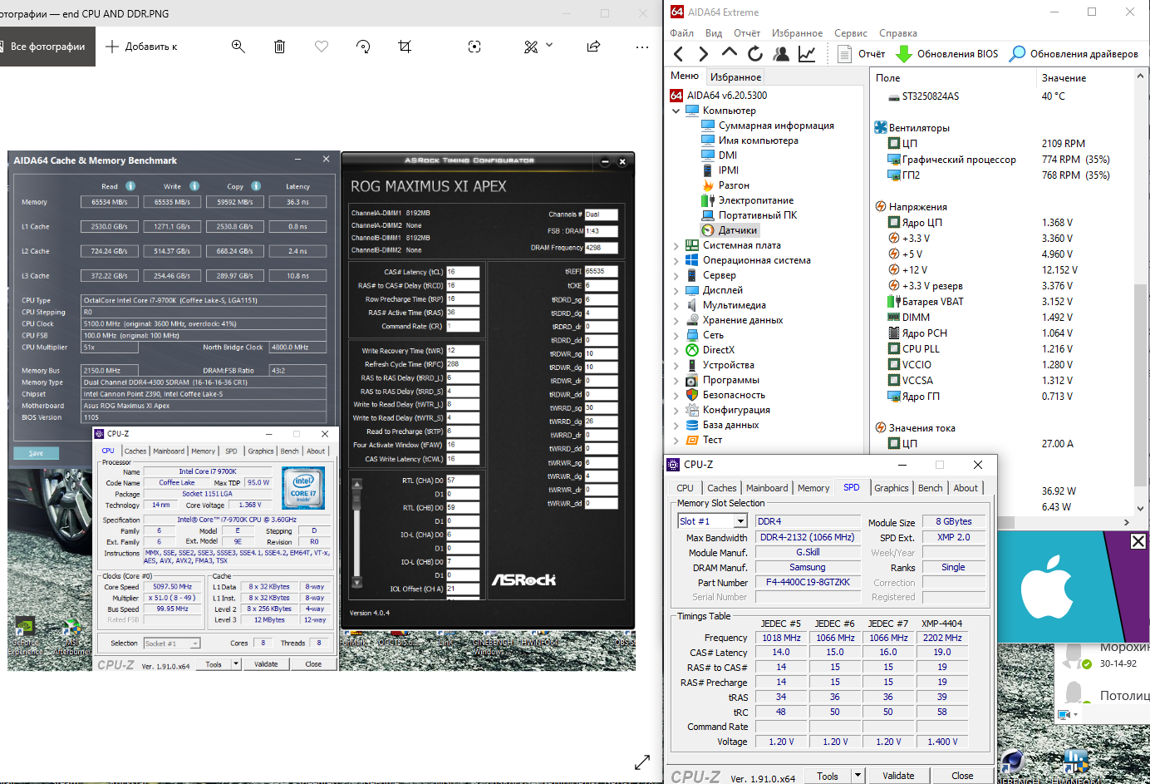Screen dimensions: 1150x784
Task: Go forward in AIDA64 navigation
Action: 704,54
